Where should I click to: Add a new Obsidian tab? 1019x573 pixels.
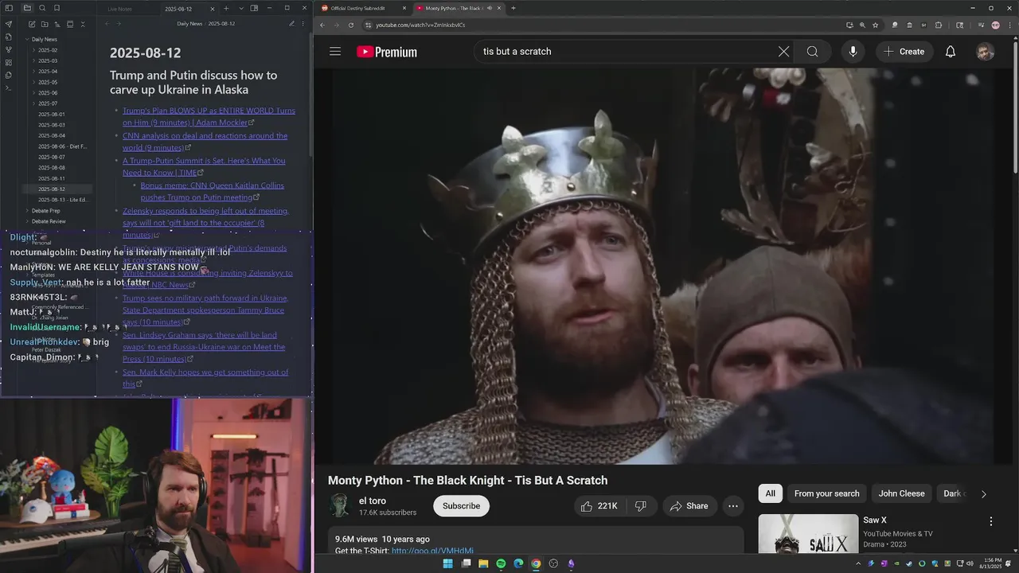click(226, 9)
